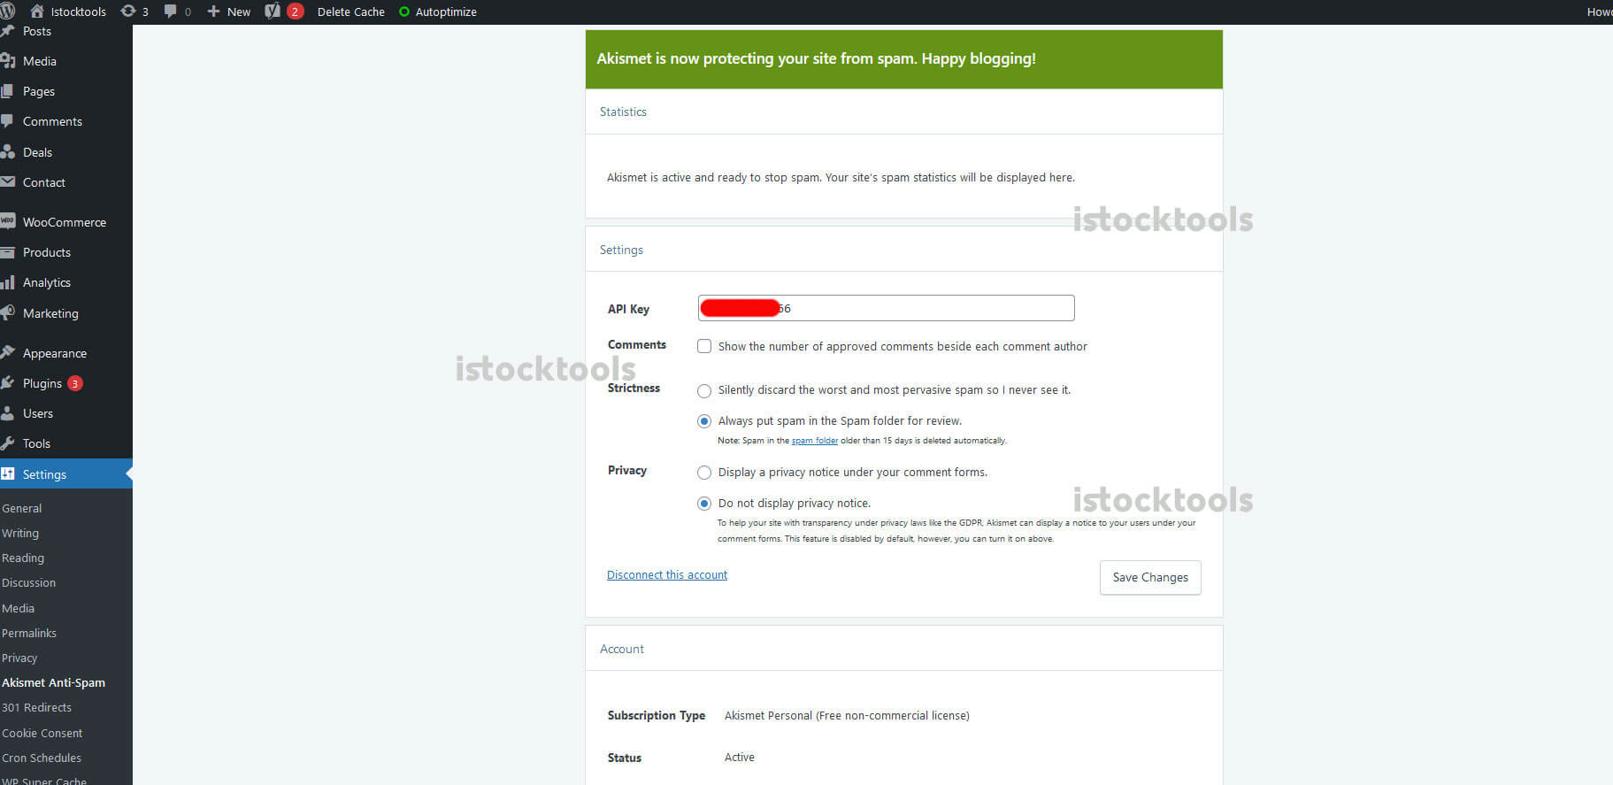
Task: Open the Istocktools site home icon
Action: 37,11
